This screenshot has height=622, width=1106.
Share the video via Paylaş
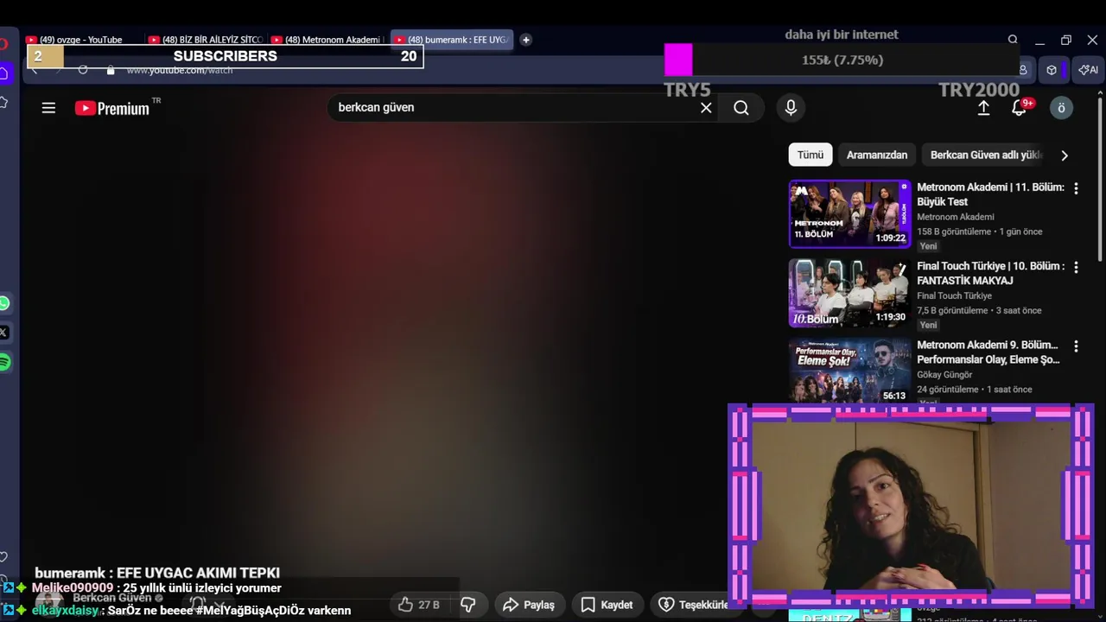(x=529, y=605)
